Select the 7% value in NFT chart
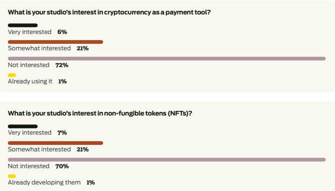This screenshot has width=335, height=191. tap(62, 133)
